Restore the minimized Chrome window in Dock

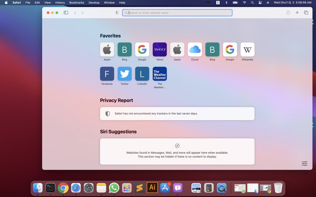265,188
